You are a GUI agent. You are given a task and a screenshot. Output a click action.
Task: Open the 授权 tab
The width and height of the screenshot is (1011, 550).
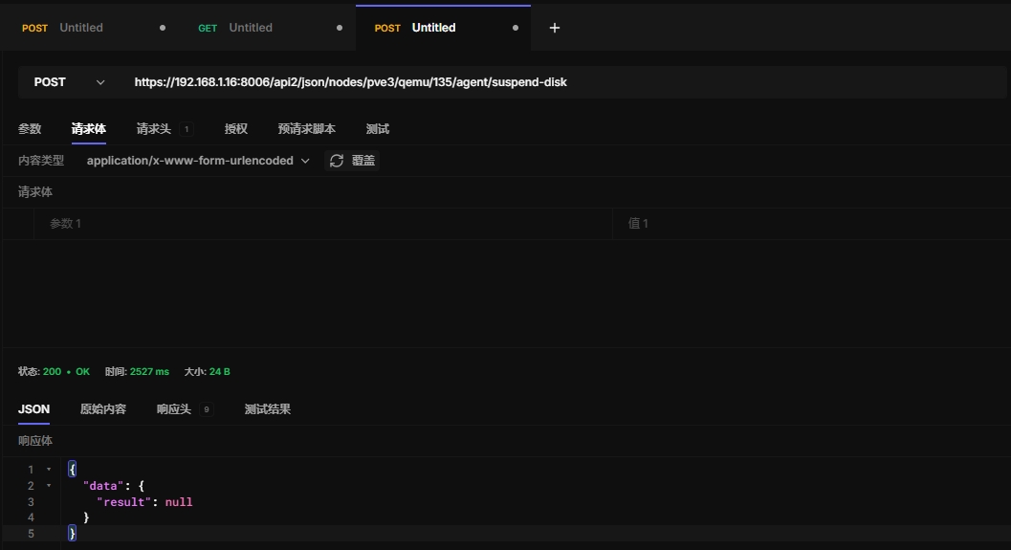coord(235,129)
